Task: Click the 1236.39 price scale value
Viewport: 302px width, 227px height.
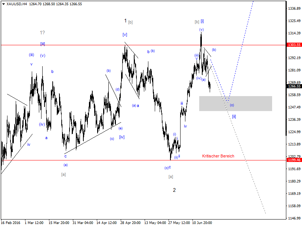Action: (x=294, y=119)
